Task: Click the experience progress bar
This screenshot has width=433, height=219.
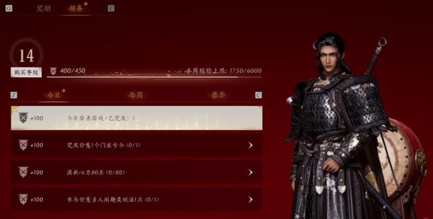Action: [154, 77]
